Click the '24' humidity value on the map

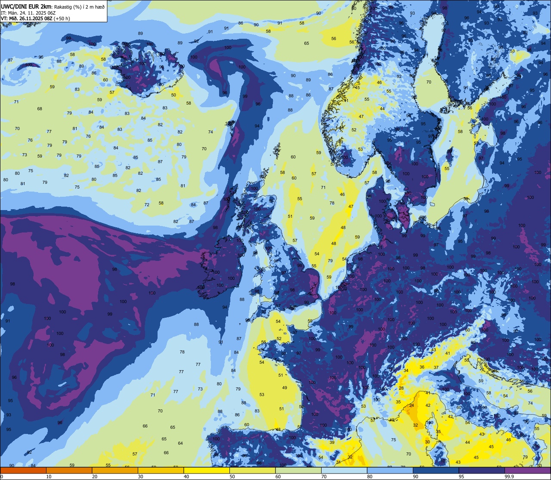pyautogui.click(x=412, y=406)
